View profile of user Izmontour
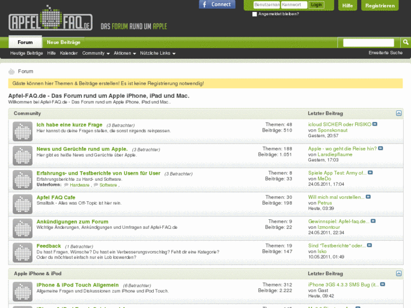The height and width of the screenshot is (308, 411). 328,227
